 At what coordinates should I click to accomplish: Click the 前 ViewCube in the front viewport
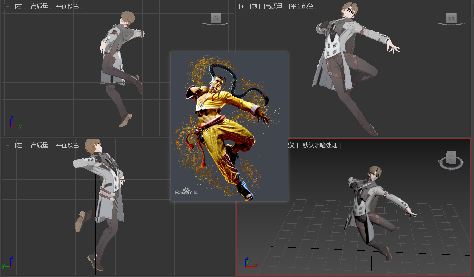coord(451,18)
